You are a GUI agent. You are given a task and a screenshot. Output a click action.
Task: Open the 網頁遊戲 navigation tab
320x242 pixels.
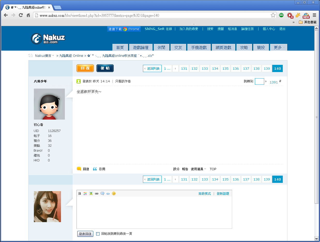[x=223, y=48]
